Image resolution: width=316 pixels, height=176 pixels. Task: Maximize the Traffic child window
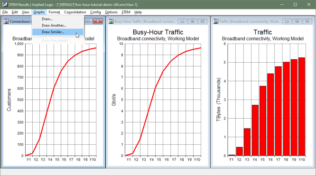(297, 21)
